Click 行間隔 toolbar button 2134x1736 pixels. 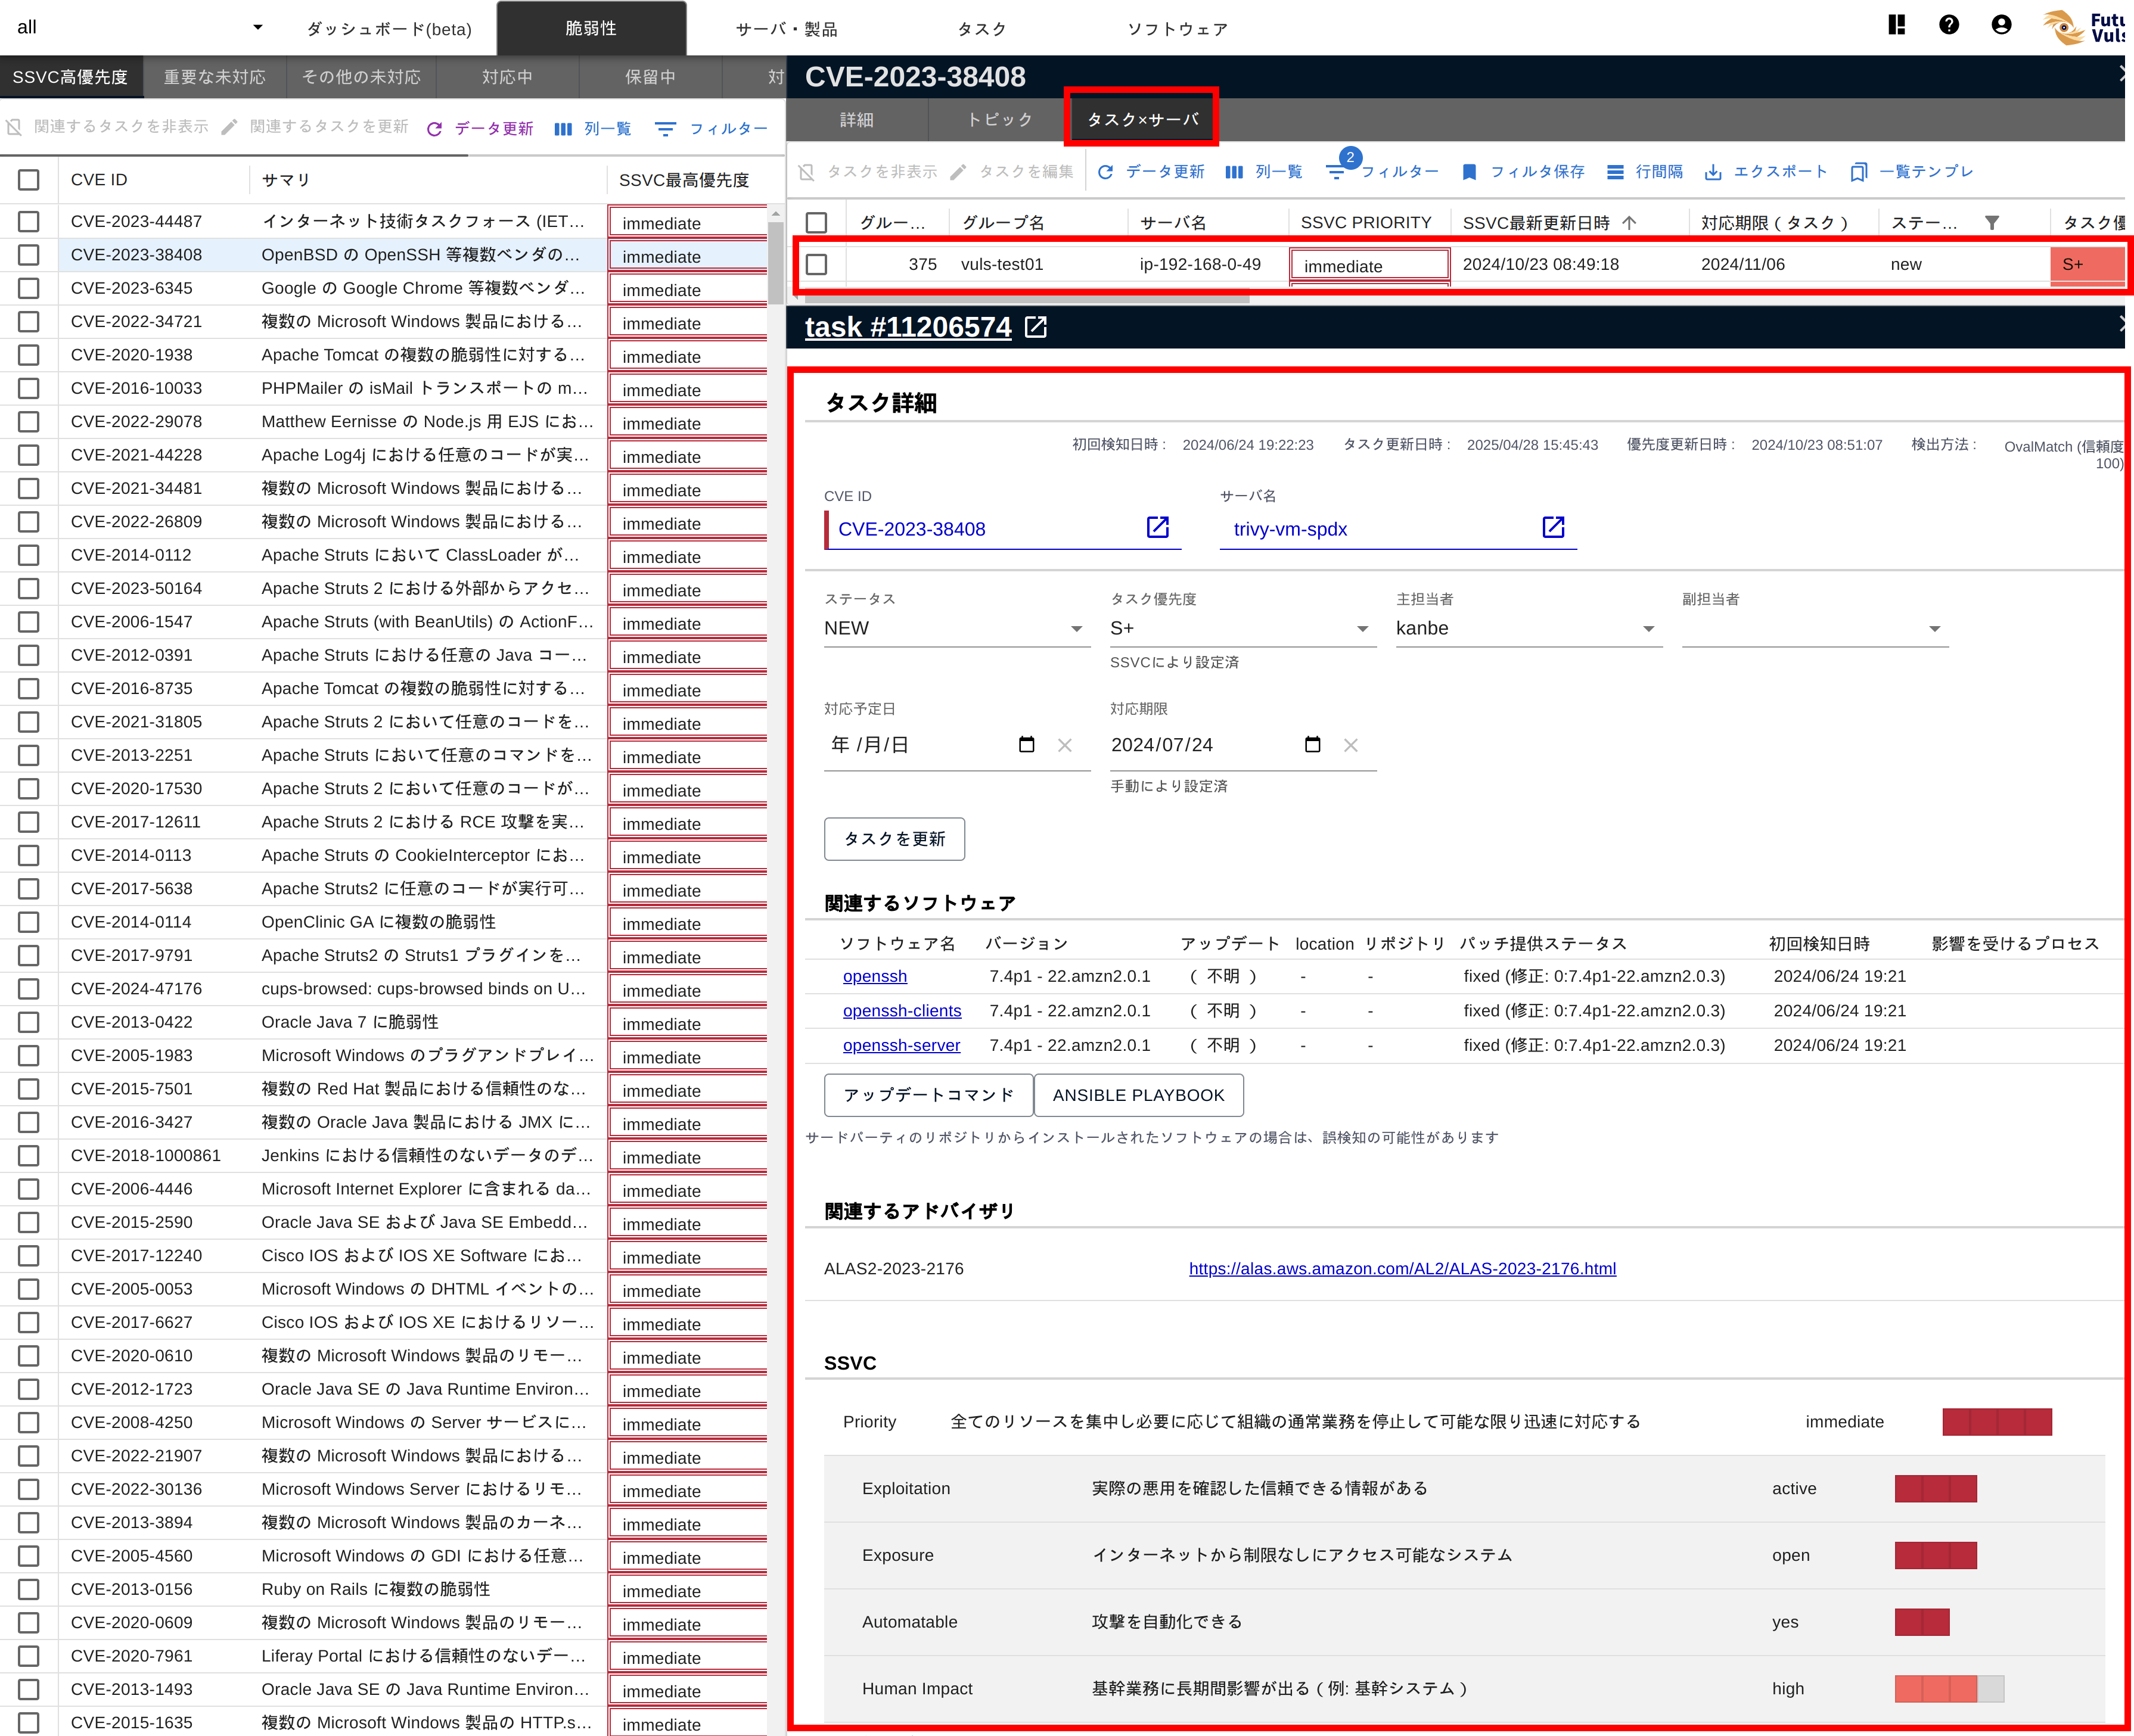(1645, 172)
